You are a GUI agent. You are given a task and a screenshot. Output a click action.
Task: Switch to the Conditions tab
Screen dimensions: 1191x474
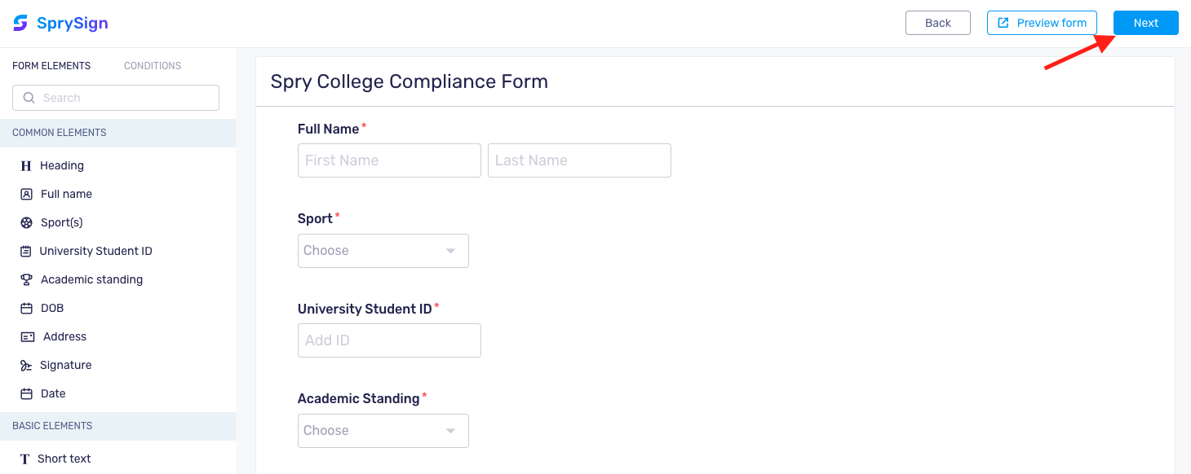(153, 66)
